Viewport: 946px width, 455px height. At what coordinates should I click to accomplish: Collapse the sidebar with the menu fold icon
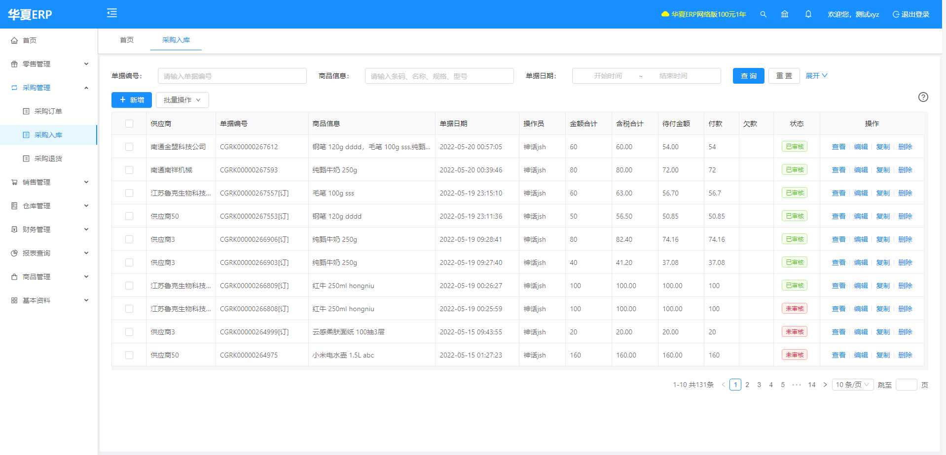(112, 13)
